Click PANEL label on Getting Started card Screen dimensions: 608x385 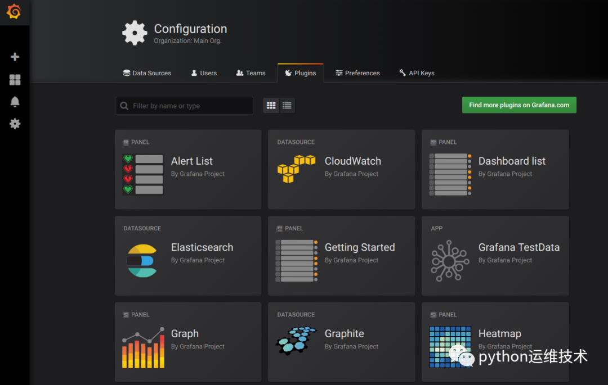294,229
